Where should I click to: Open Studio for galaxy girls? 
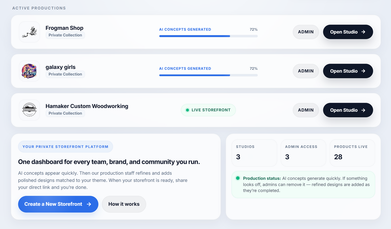click(348, 71)
